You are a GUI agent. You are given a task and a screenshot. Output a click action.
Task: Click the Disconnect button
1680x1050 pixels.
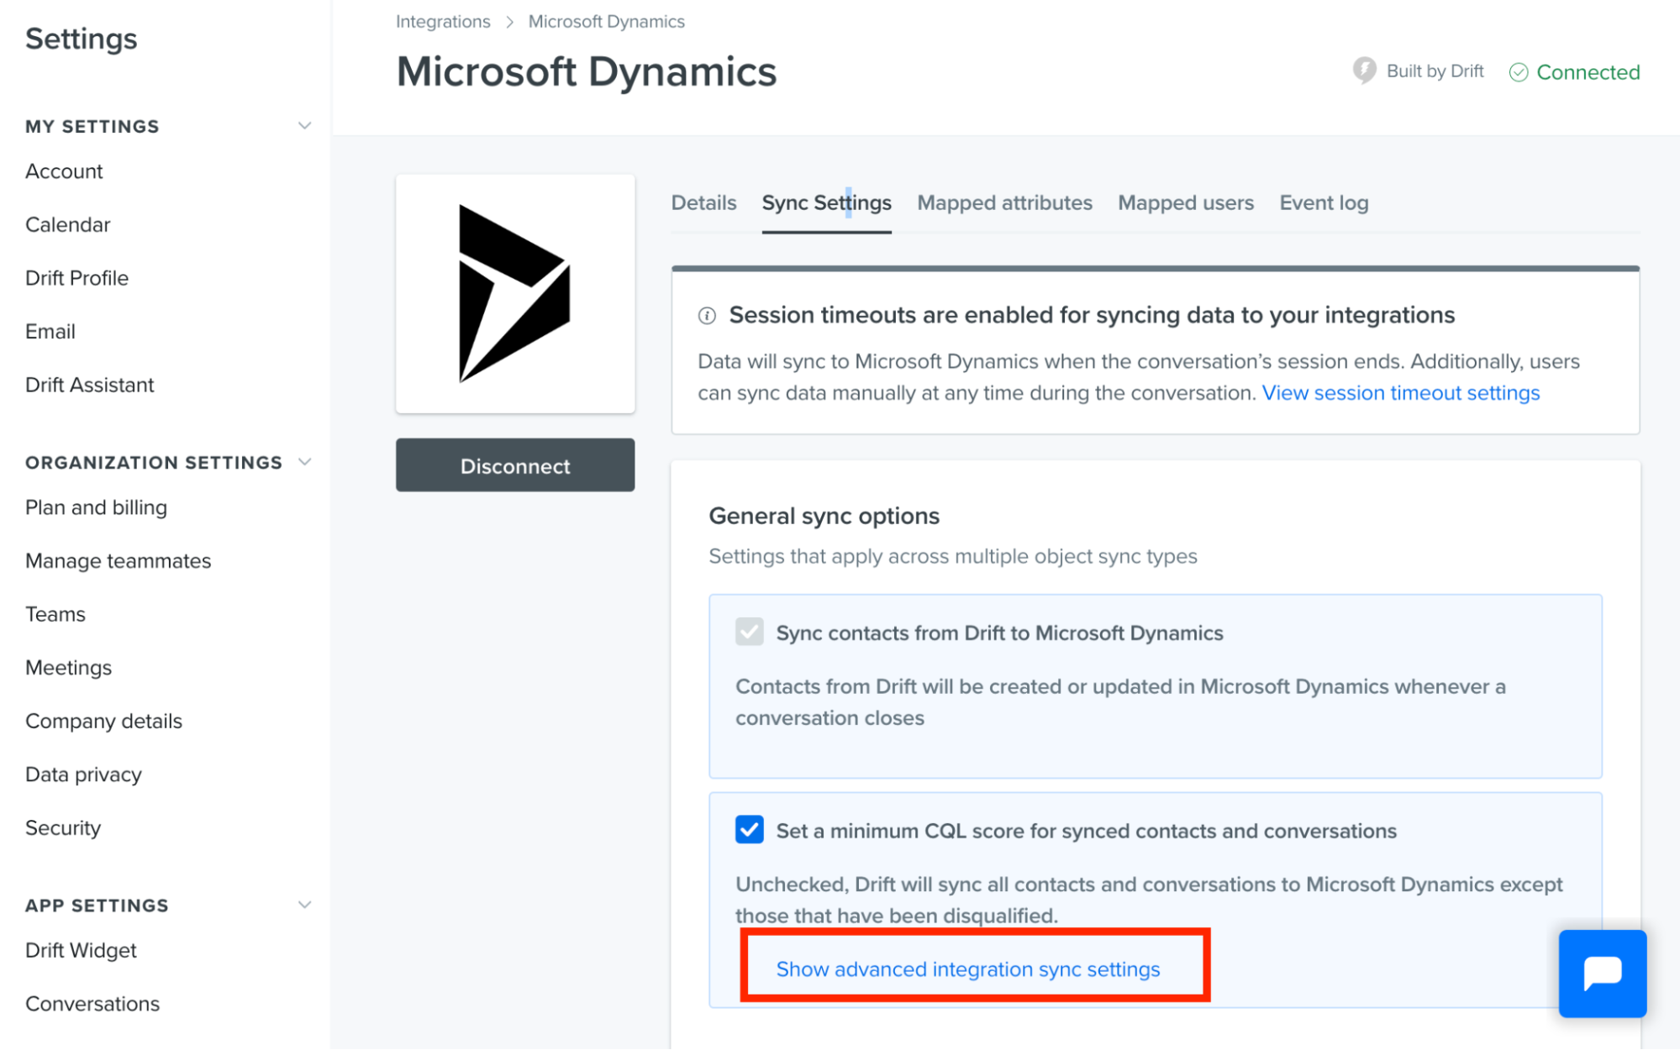(x=515, y=465)
